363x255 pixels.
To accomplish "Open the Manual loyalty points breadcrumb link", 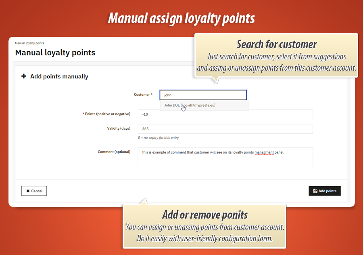I will 29,43.
